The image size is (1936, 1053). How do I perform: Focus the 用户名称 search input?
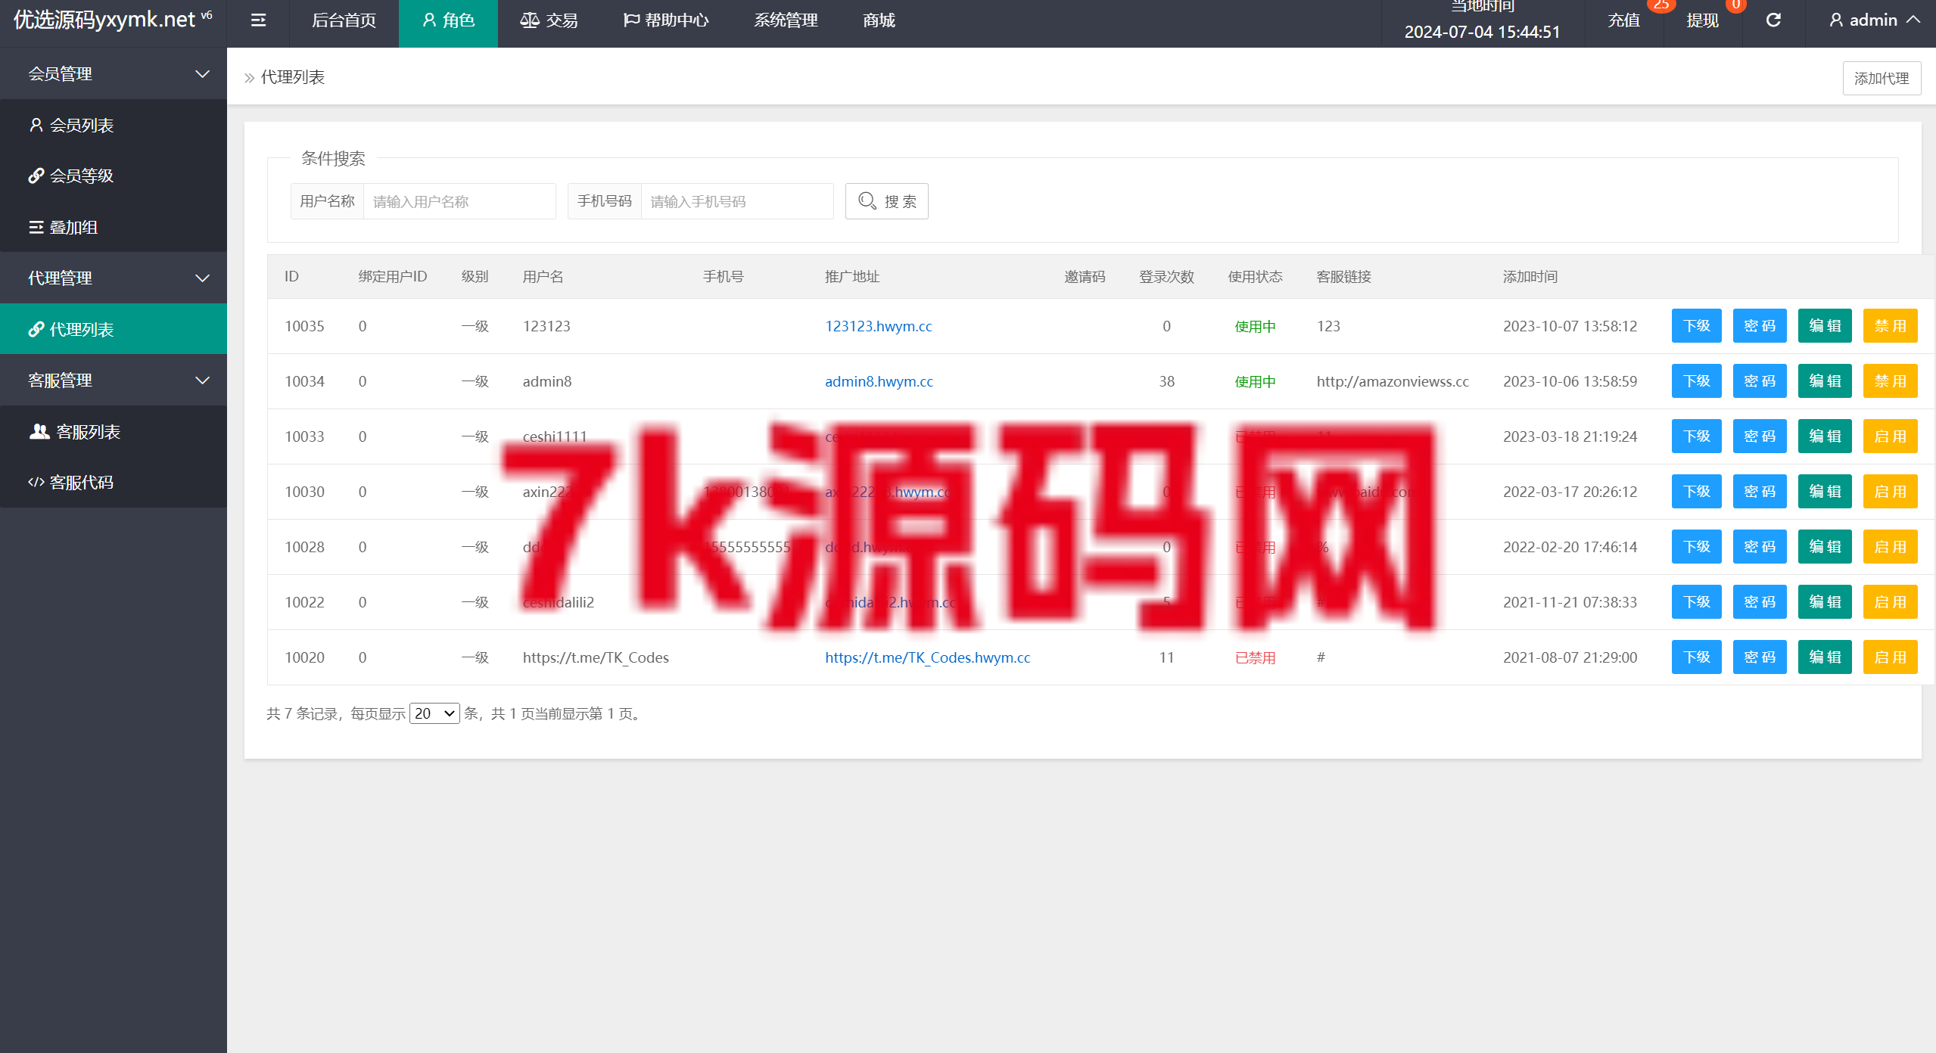459,201
